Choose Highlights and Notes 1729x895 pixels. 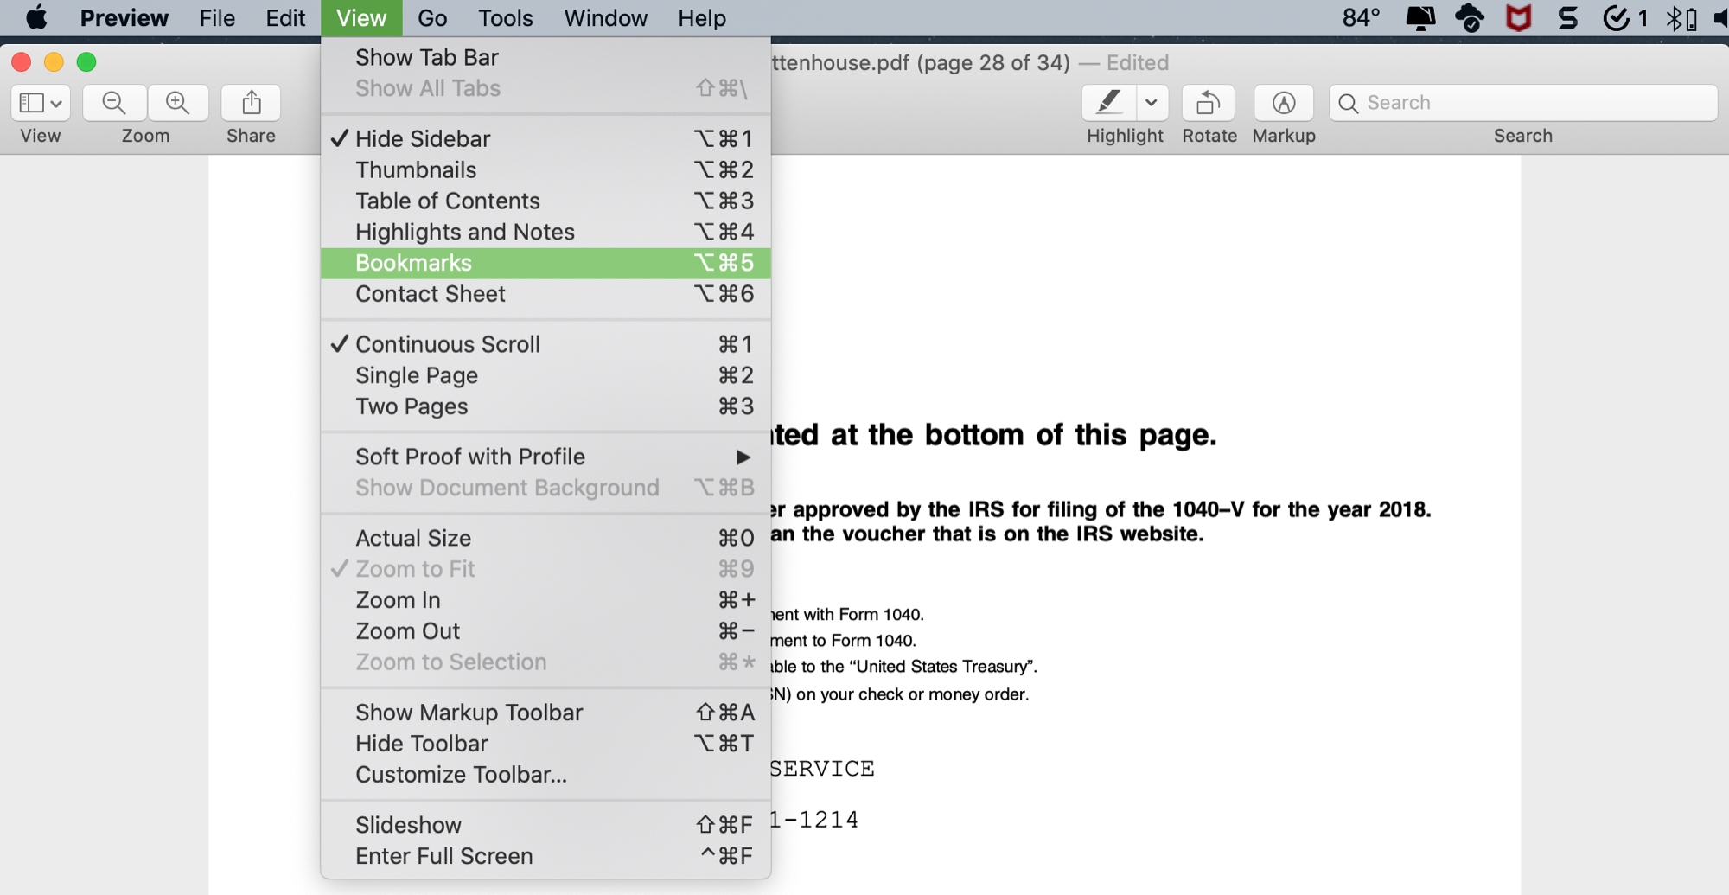[545, 232]
